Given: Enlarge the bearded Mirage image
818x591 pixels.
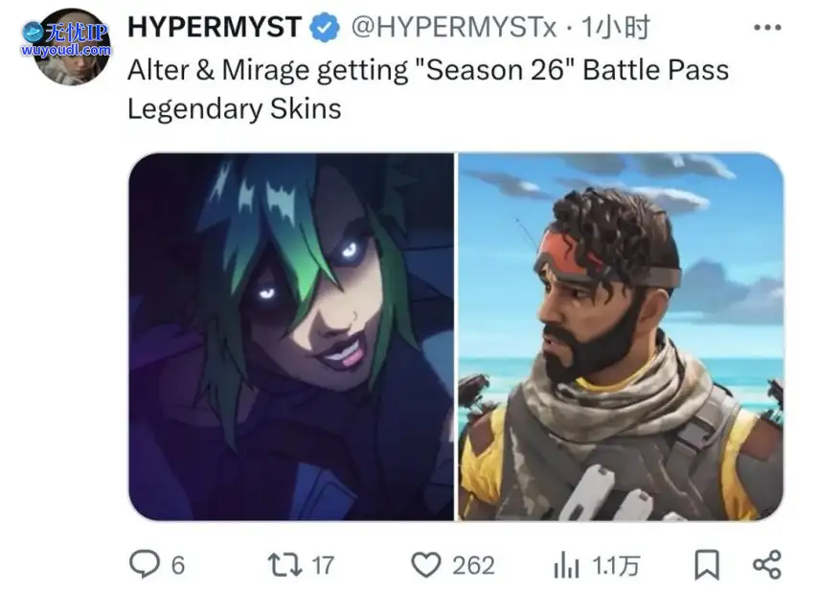Looking at the screenshot, I should click(621, 336).
